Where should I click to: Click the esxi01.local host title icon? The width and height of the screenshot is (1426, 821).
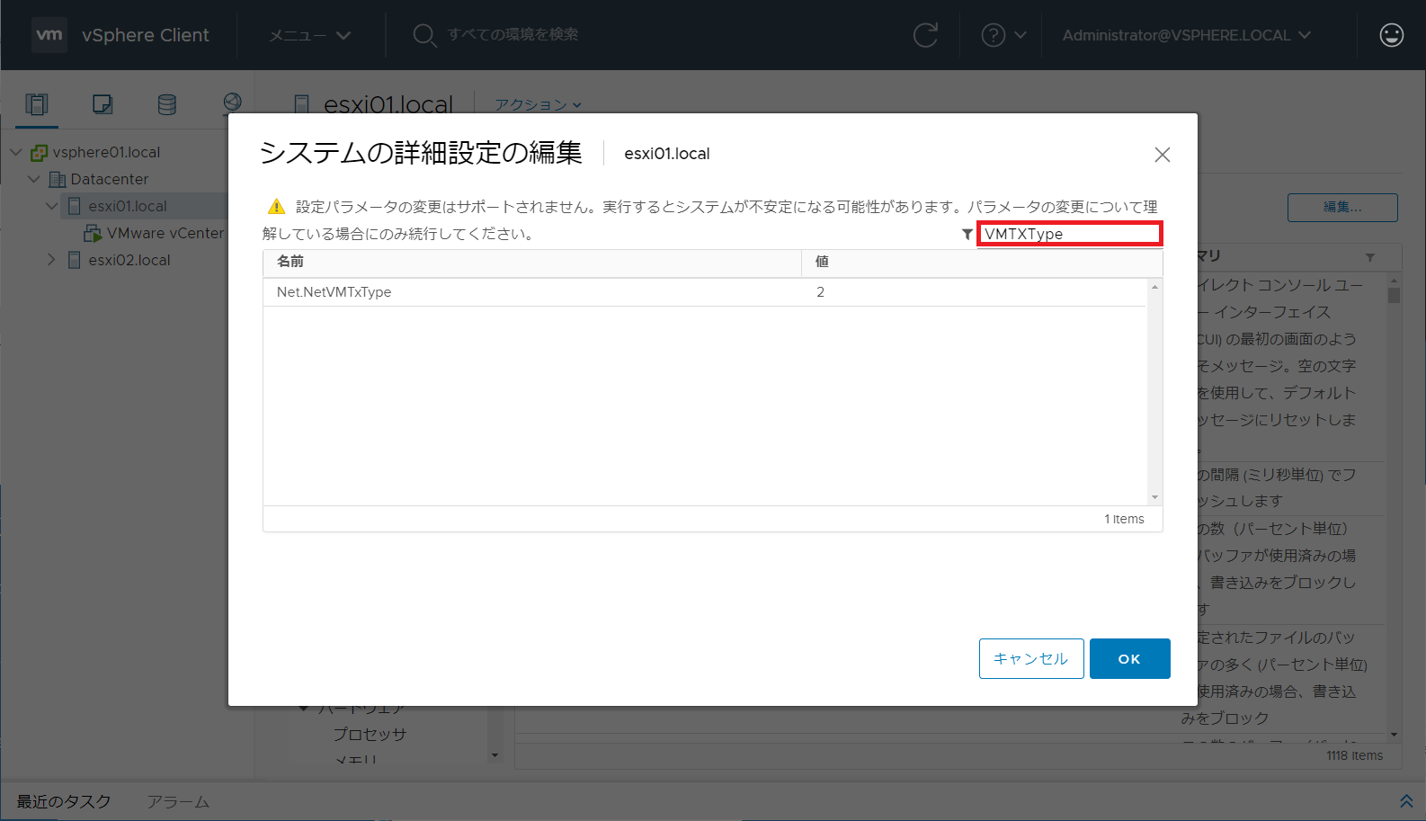click(302, 104)
